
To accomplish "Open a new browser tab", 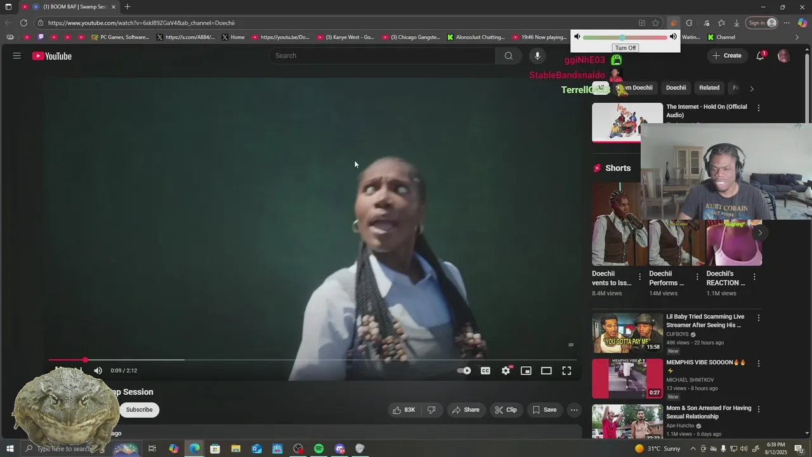I will tap(128, 7).
